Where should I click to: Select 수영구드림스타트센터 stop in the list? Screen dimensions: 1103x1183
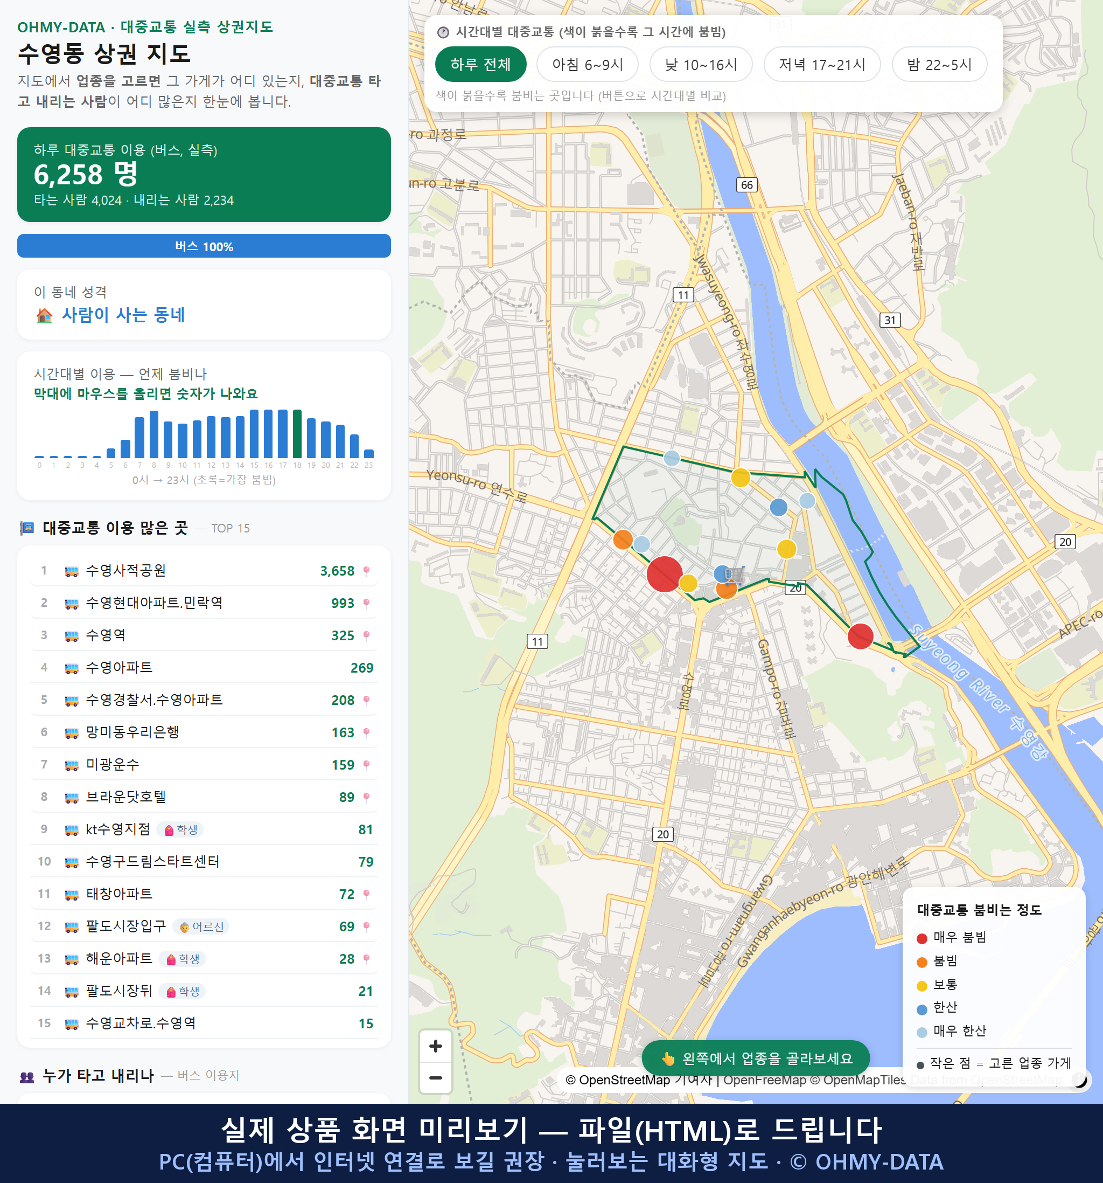[204, 862]
